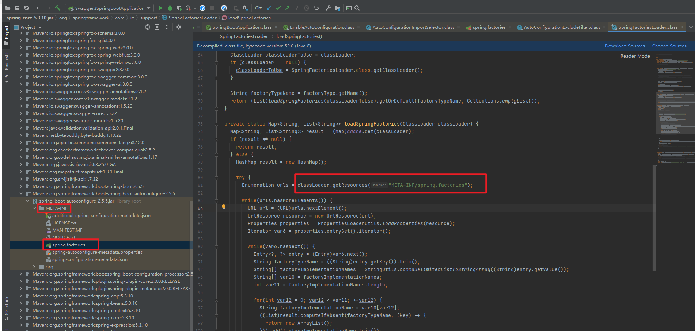
Task: Expand Maven spring-core 5.3.10 library node
Action: tap(21, 318)
